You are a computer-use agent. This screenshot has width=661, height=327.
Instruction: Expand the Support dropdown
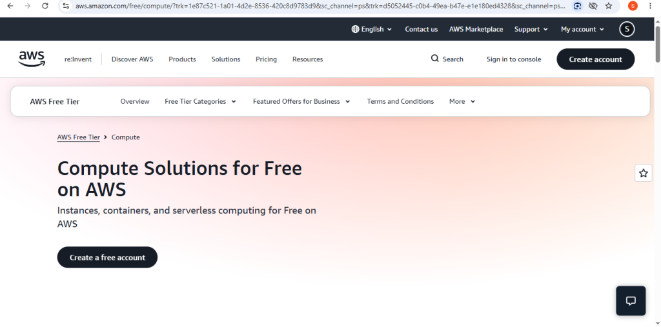pos(531,29)
